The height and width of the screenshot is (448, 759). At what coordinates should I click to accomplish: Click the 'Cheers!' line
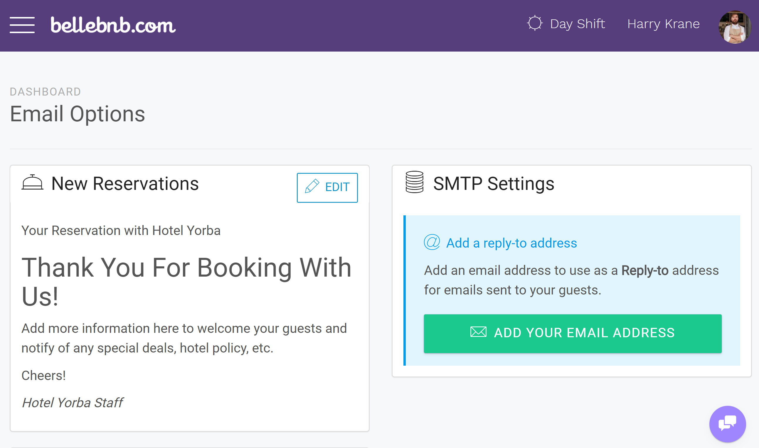tap(43, 376)
